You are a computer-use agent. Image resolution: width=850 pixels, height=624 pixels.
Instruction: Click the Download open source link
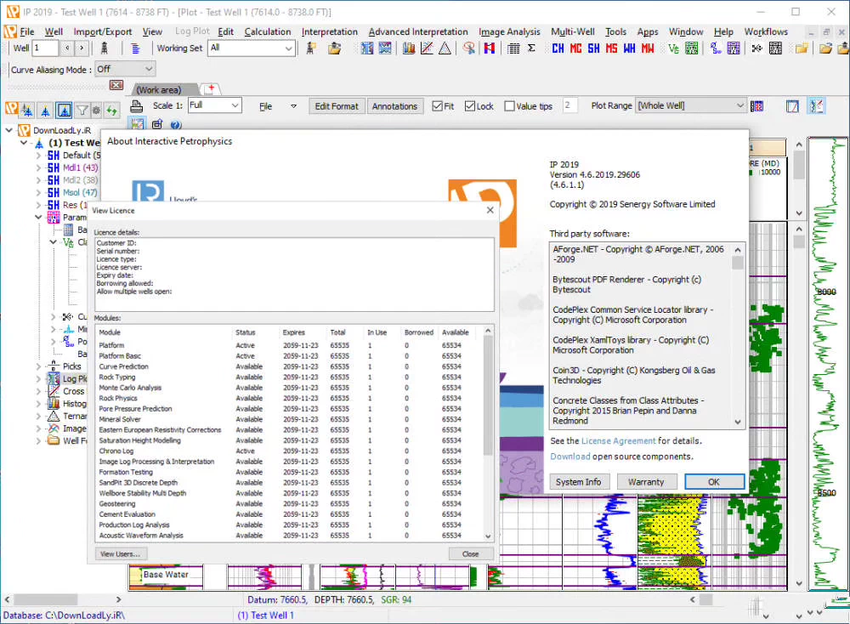click(570, 457)
